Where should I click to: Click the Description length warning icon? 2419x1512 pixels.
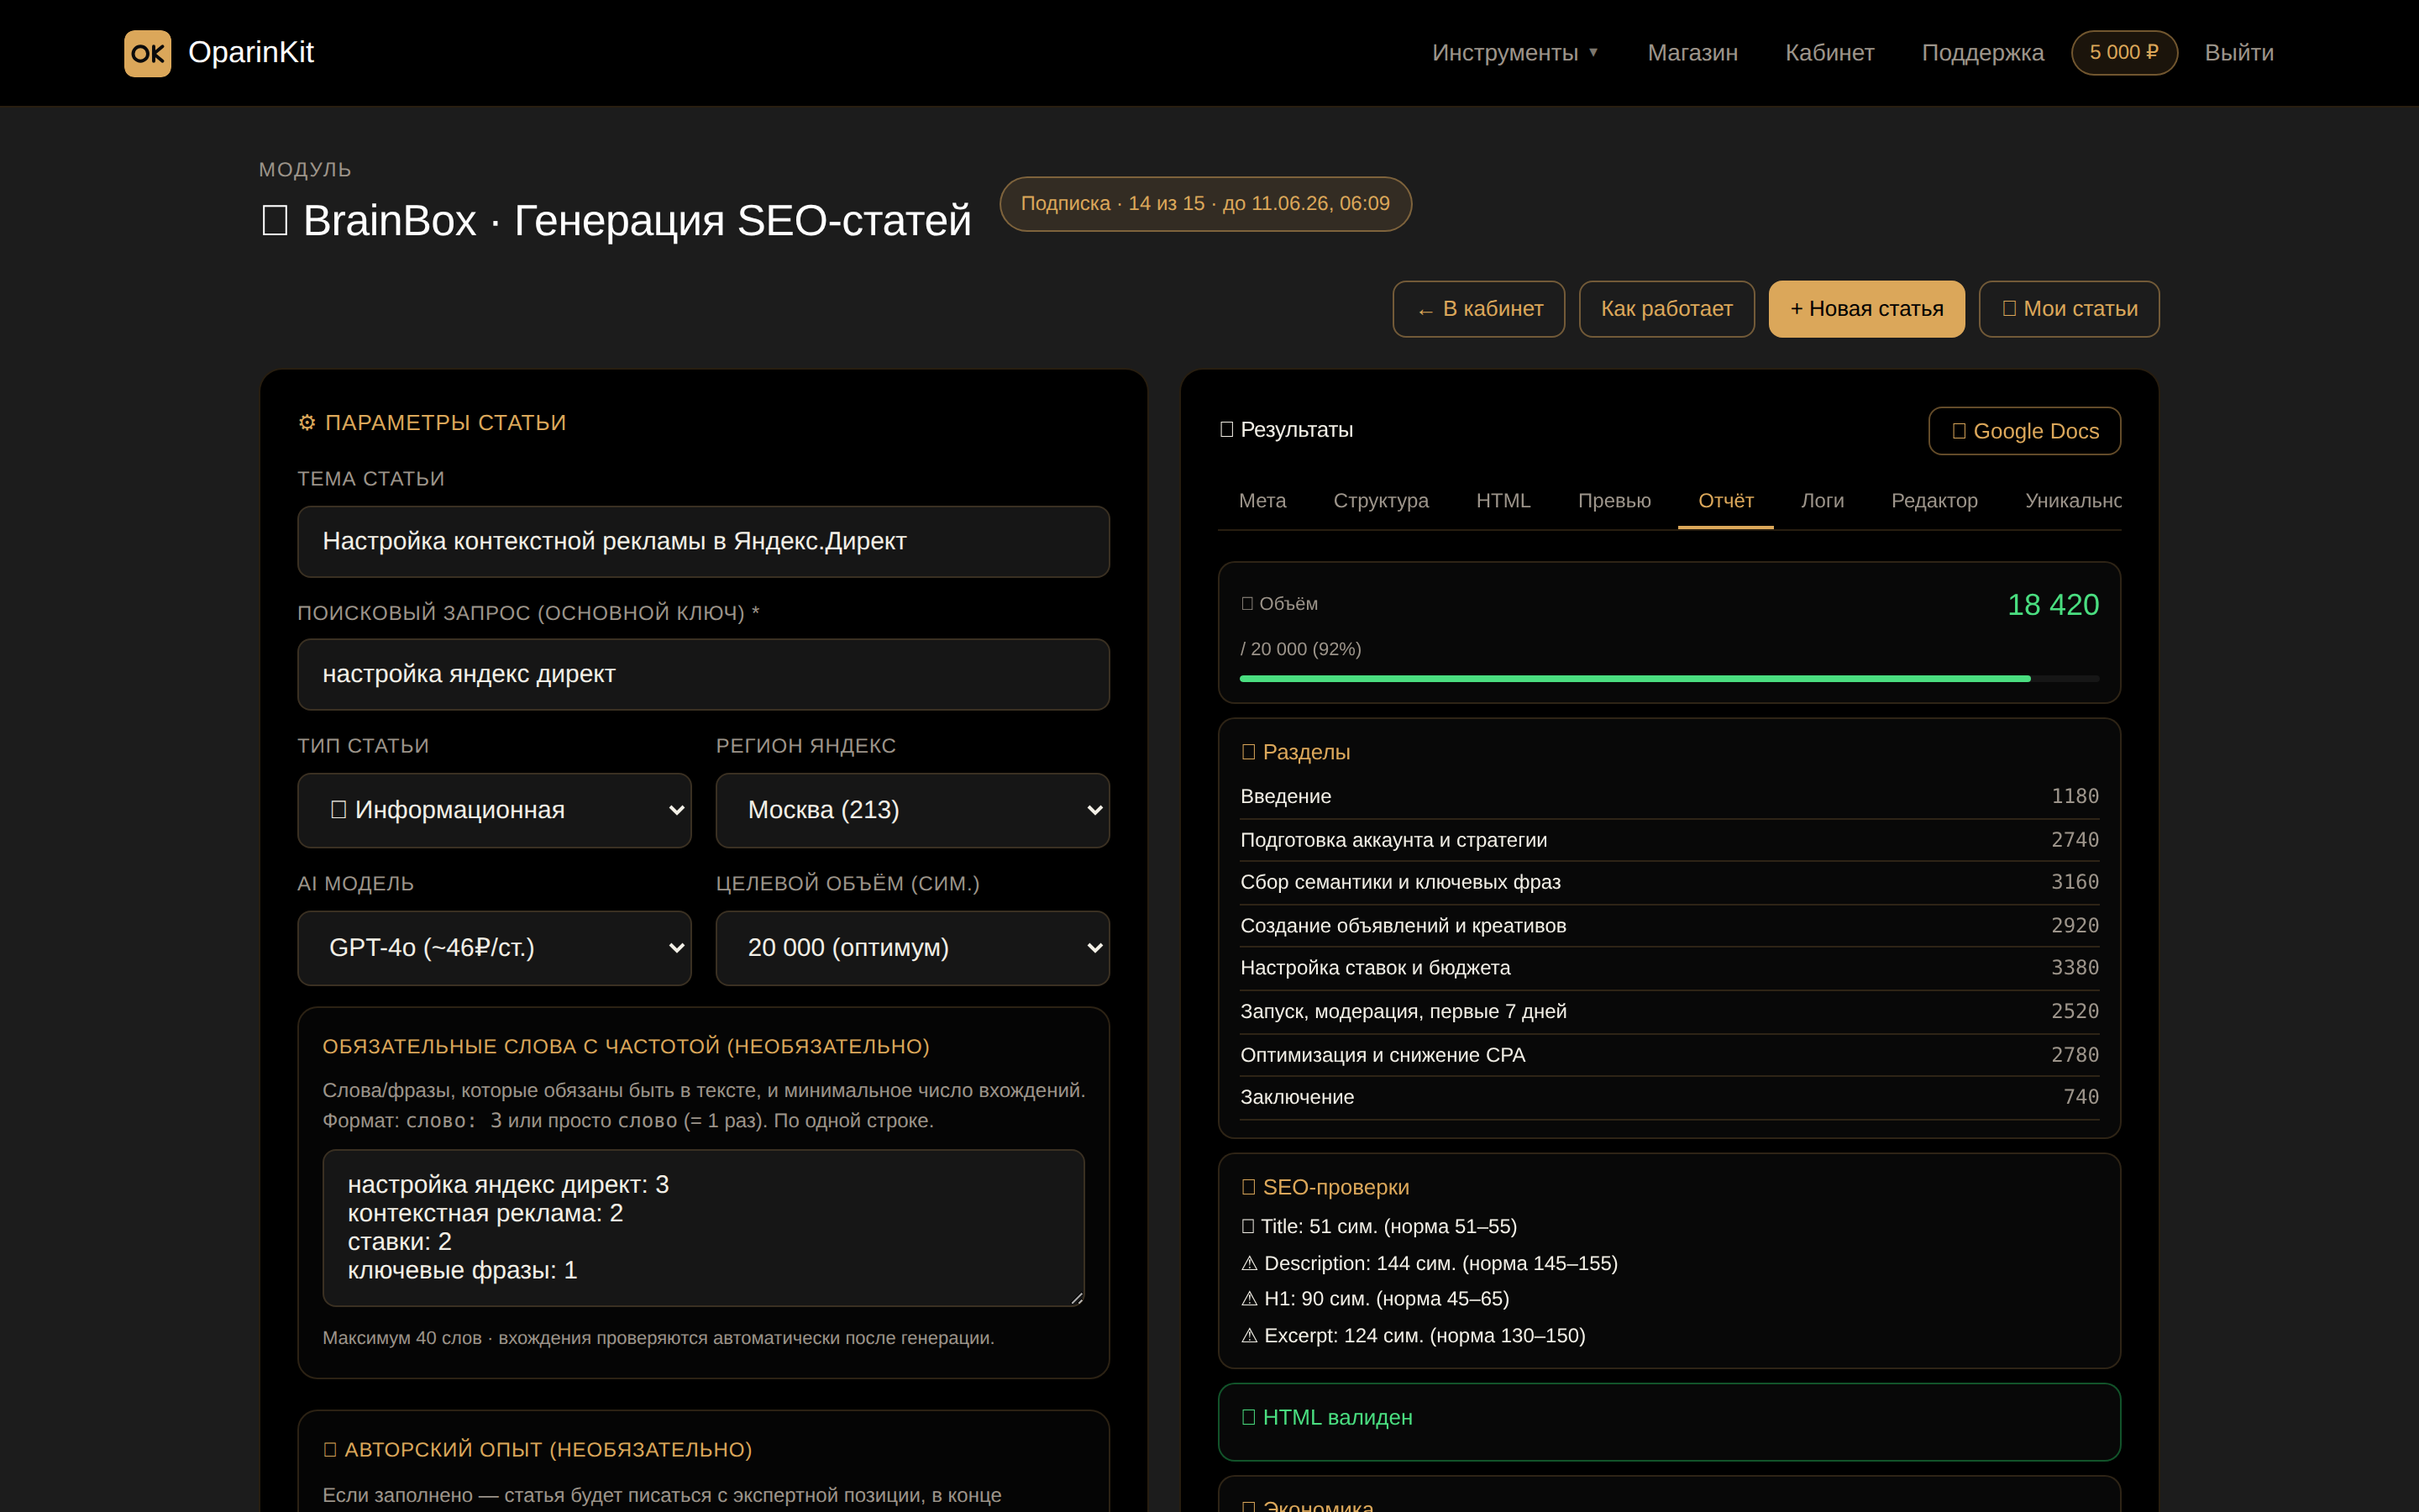pyautogui.click(x=1250, y=1264)
